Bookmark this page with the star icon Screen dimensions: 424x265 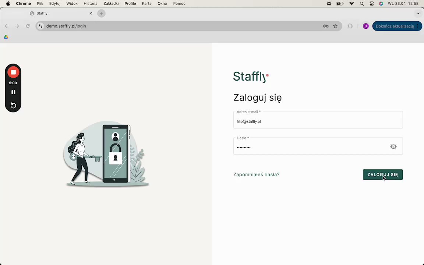coord(335,26)
